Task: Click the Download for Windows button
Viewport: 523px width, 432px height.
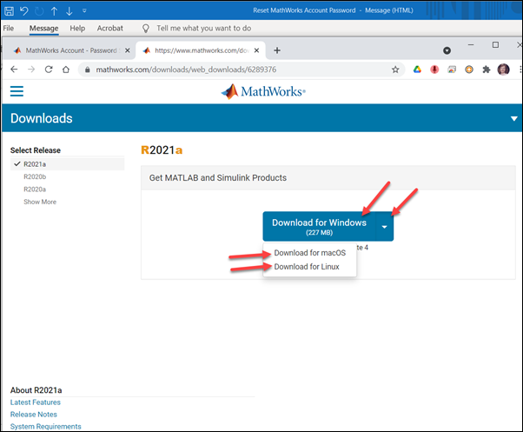Action: (319, 226)
